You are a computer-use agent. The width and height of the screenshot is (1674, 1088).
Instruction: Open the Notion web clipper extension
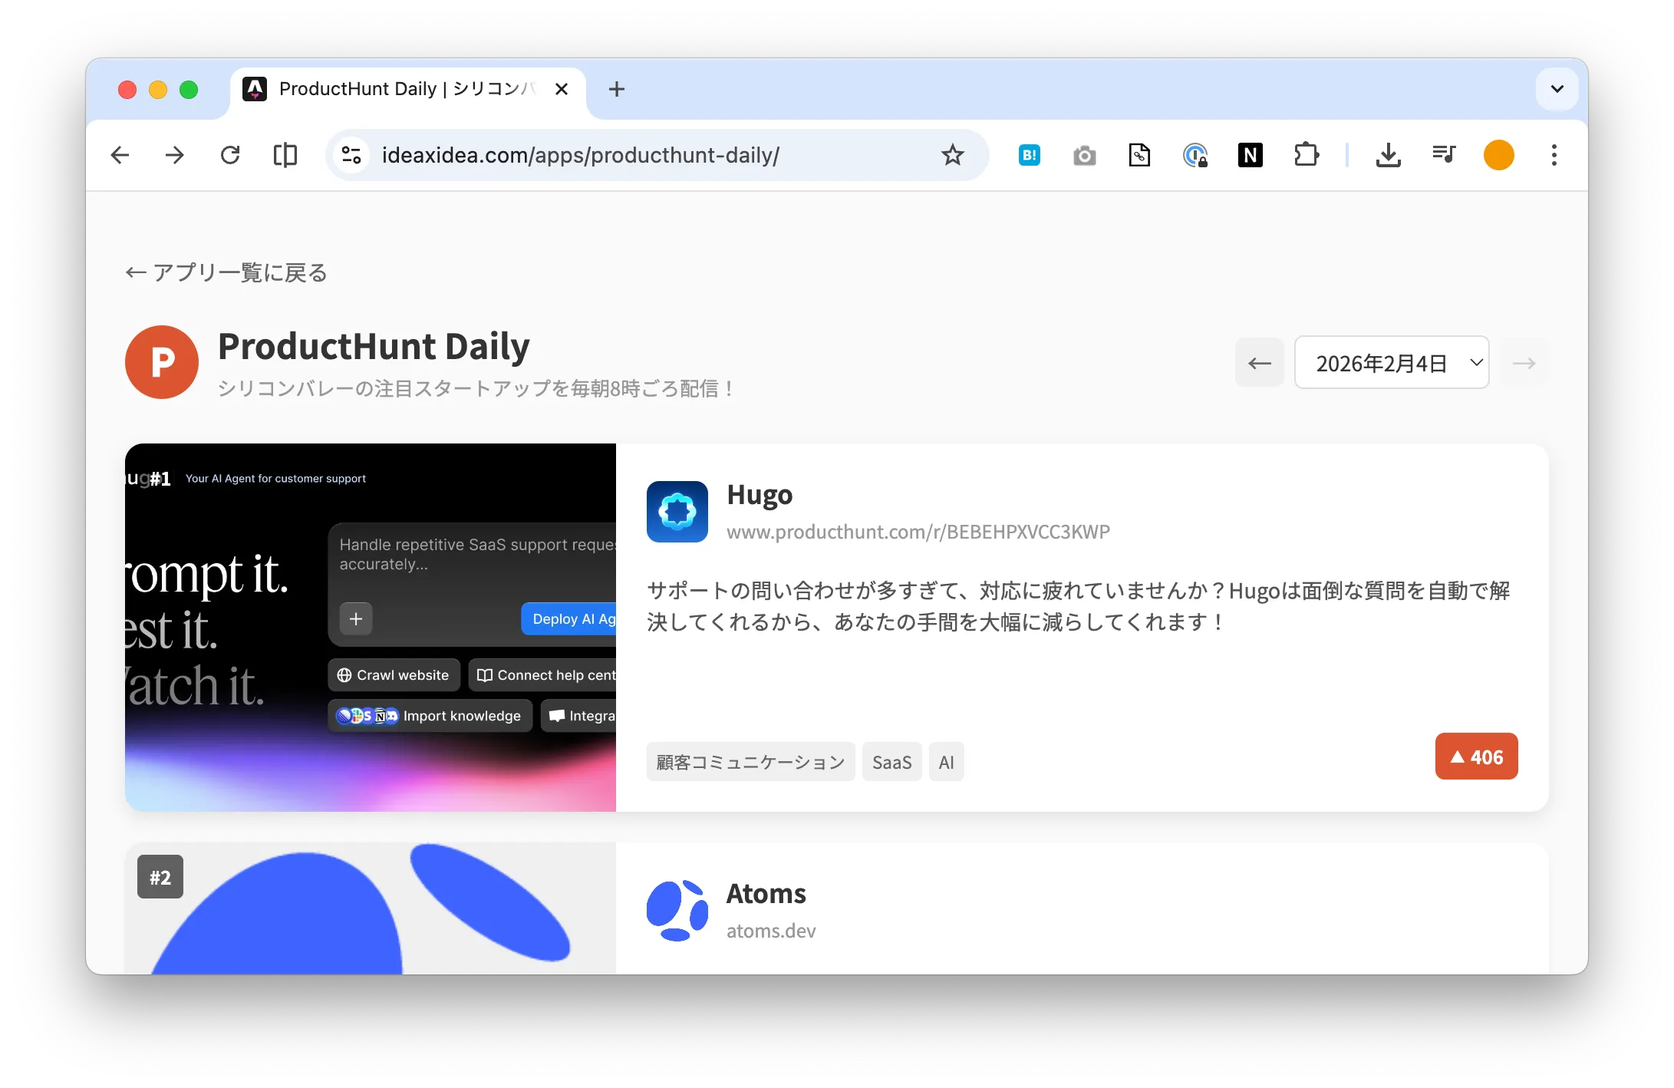1251,155
